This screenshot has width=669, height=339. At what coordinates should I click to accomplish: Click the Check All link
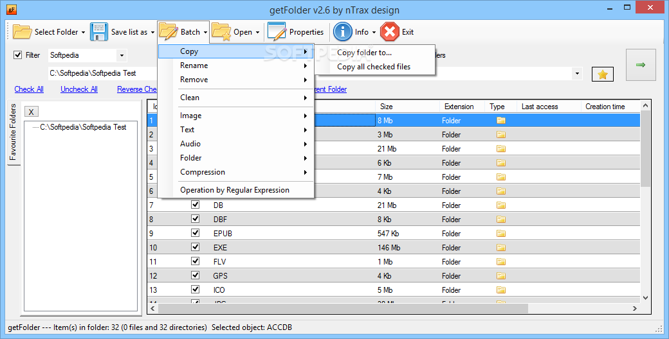29,89
